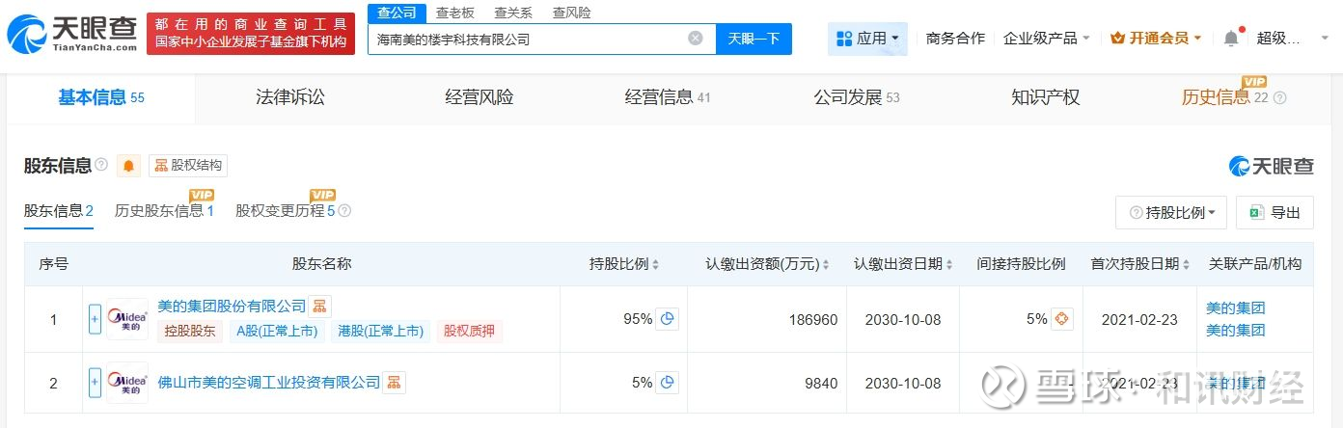Select the 股权变更历程 sub-tab
Viewport: 1343px width, 428px height.
[x=285, y=210]
